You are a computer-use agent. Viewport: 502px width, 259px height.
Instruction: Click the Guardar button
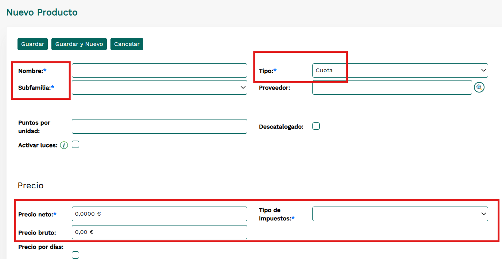(32, 44)
